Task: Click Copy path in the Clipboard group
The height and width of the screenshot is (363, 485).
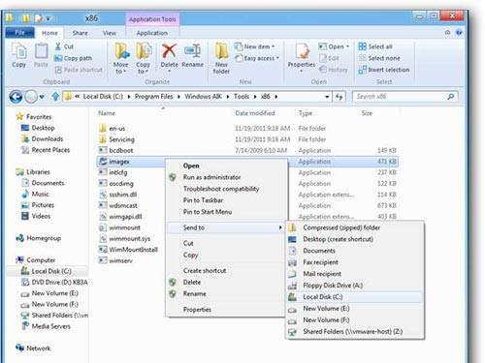Action: click(73, 58)
